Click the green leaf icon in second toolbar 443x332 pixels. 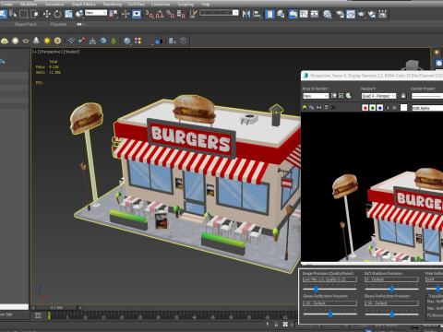pyautogui.click(x=114, y=41)
